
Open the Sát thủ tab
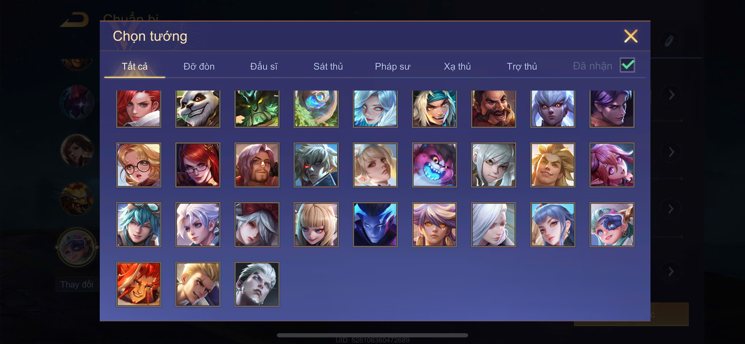pyautogui.click(x=328, y=66)
